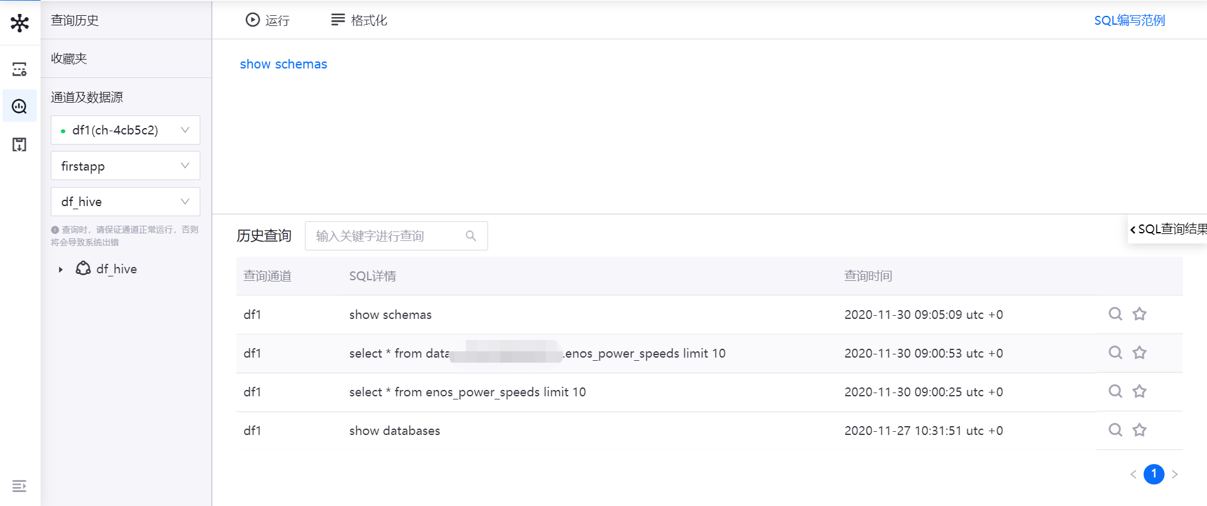Click 'select * from enos_power_speeds limit 10' row
The width and height of the screenshot is (1207, 506).
[468, 392]
